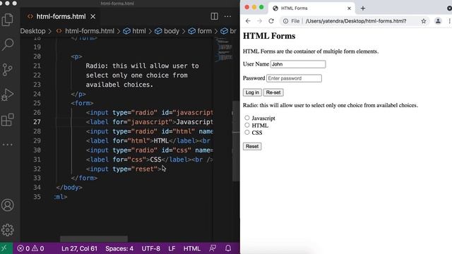Screen dimensions: 452x254
Task: Open the Chrome profile icon
Action: pyautogui.click(x=438, y=21)
